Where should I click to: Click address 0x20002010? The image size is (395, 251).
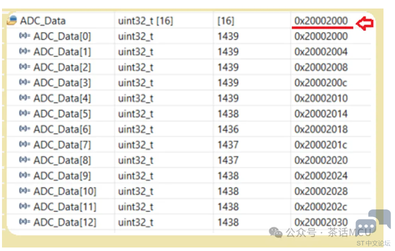tap(321, 98)
